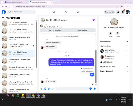Choose a GIF

(53, 89)
